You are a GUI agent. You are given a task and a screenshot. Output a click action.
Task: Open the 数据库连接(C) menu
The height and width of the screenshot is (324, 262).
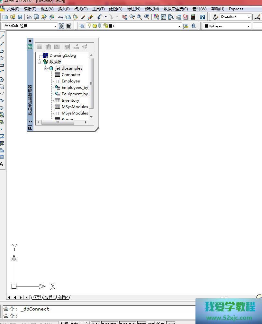coord(176,9)
